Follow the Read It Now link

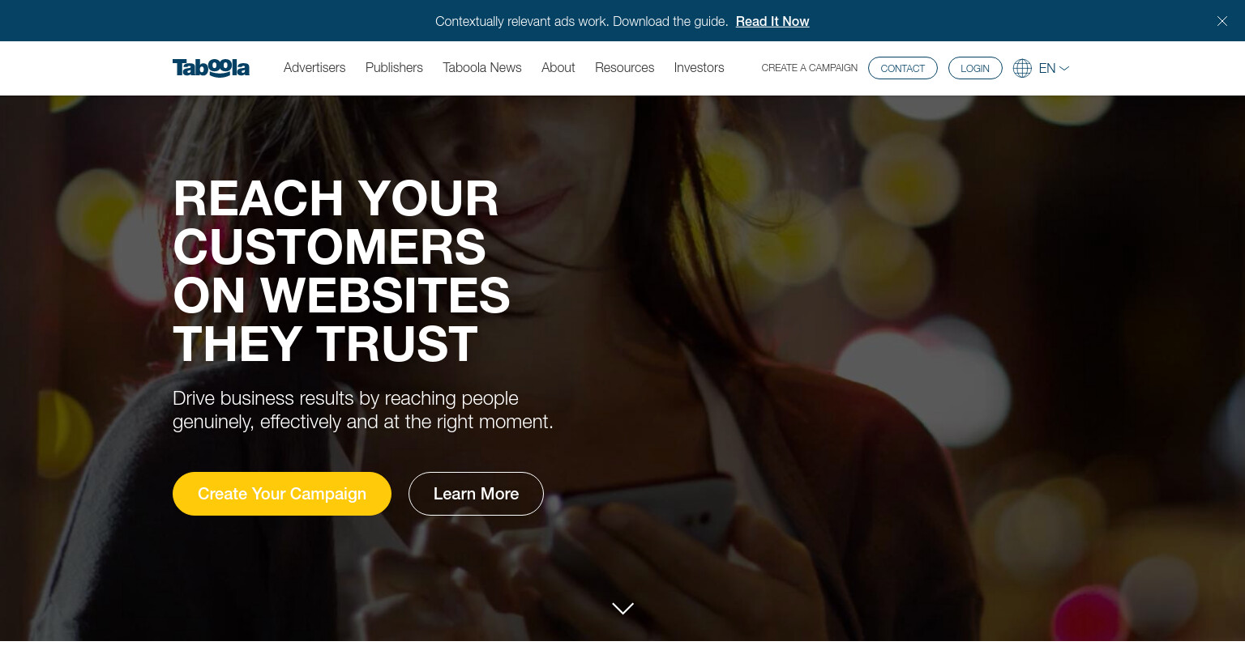click(x=772, y=21)
